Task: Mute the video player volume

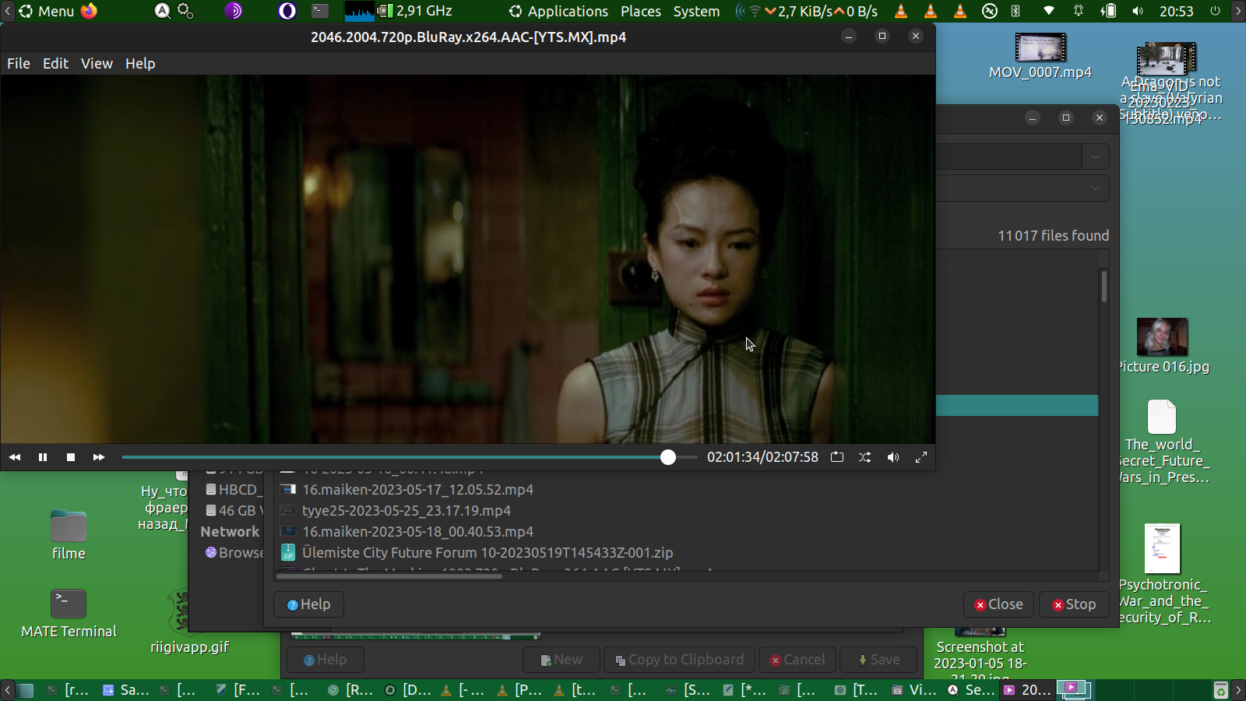Action: coord(893,457)
